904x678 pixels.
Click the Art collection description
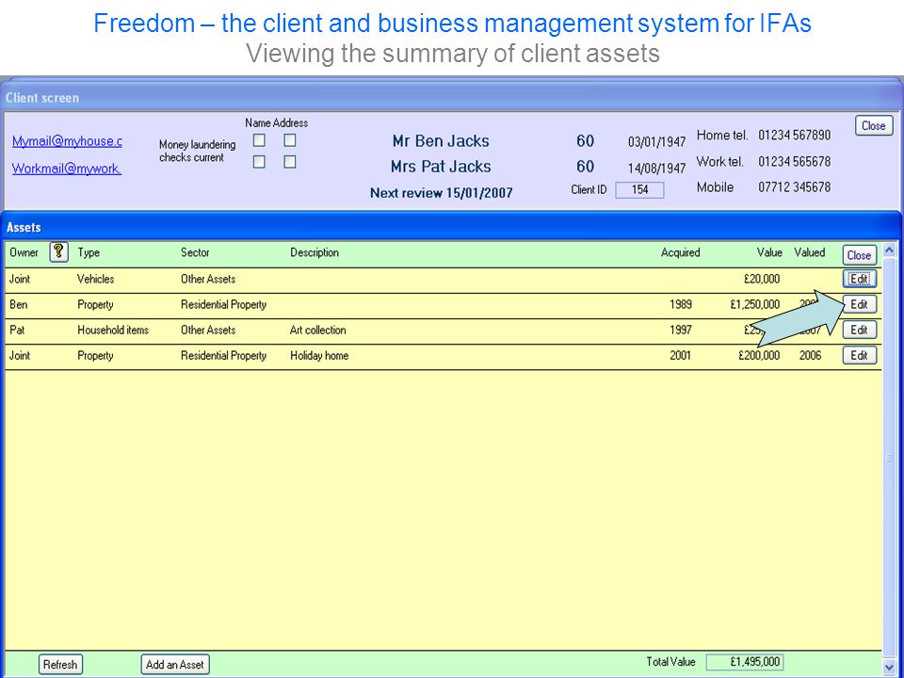coord(317,330)
